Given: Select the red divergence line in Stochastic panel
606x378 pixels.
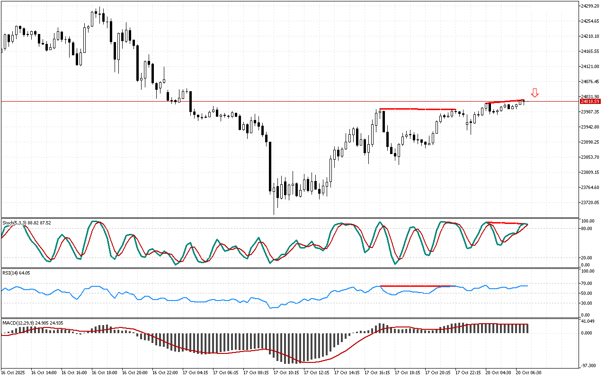Looking at the screenshot, I should [507, 223].
